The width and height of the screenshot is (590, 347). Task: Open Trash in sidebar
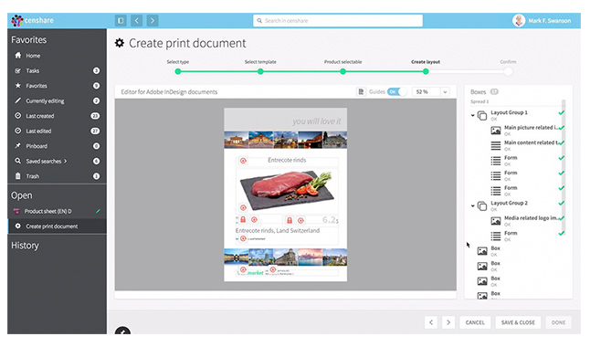32,176
